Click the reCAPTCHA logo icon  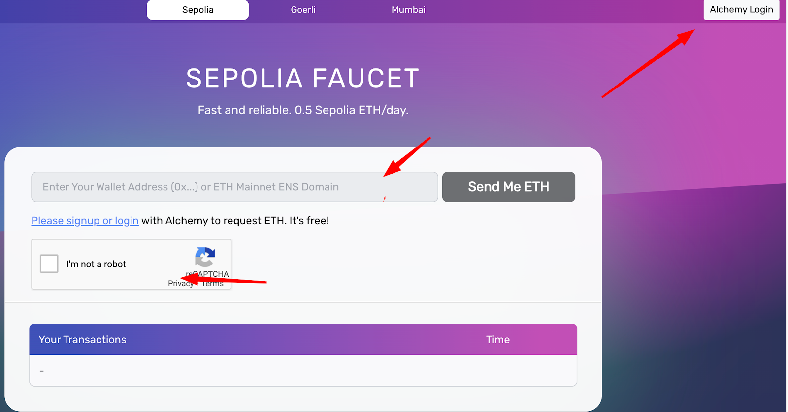(205, 257)
